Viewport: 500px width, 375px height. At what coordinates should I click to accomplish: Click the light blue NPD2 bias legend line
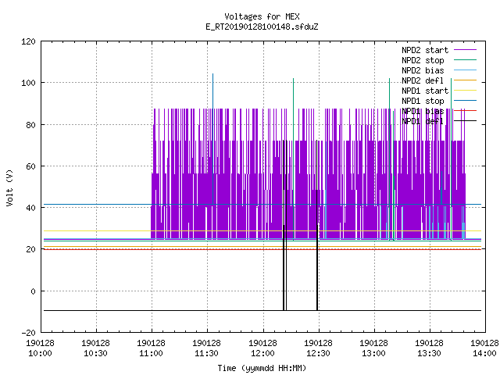point(465,70)
